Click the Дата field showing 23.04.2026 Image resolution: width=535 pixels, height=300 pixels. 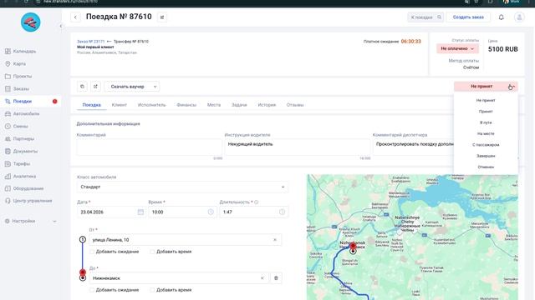point(111,212)
